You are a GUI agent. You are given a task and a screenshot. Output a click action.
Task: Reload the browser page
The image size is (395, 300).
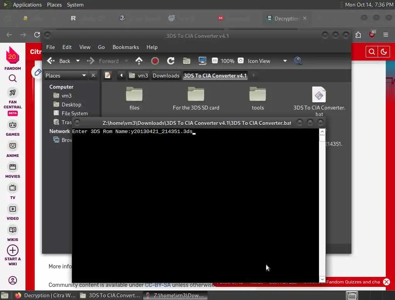(37, 34)
